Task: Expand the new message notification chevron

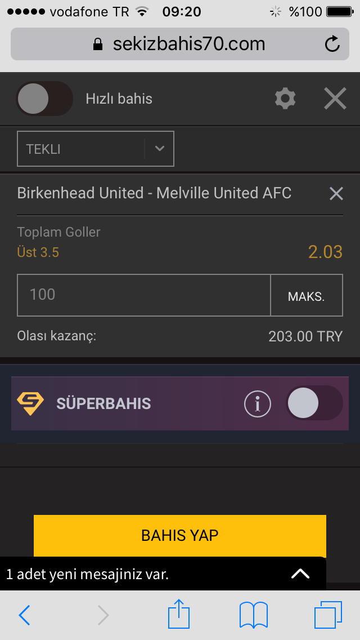Action: click(300, 574)
